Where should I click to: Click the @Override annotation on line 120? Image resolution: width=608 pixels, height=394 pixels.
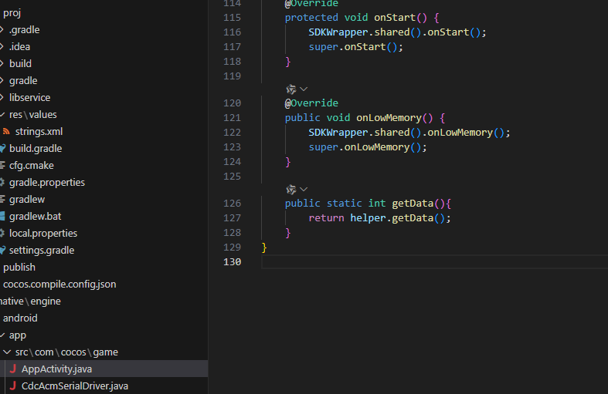312,103
